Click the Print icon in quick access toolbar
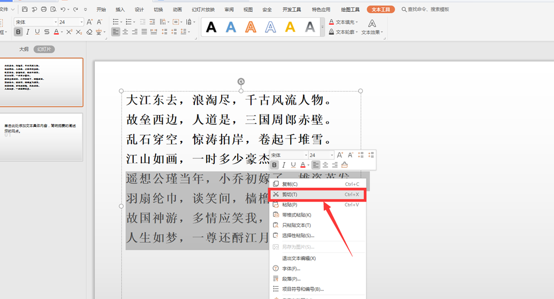 pyautogui.click(x=43, y=9)
